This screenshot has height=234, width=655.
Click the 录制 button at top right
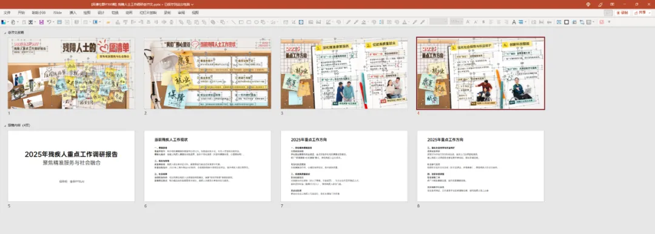tap(622, 13)
